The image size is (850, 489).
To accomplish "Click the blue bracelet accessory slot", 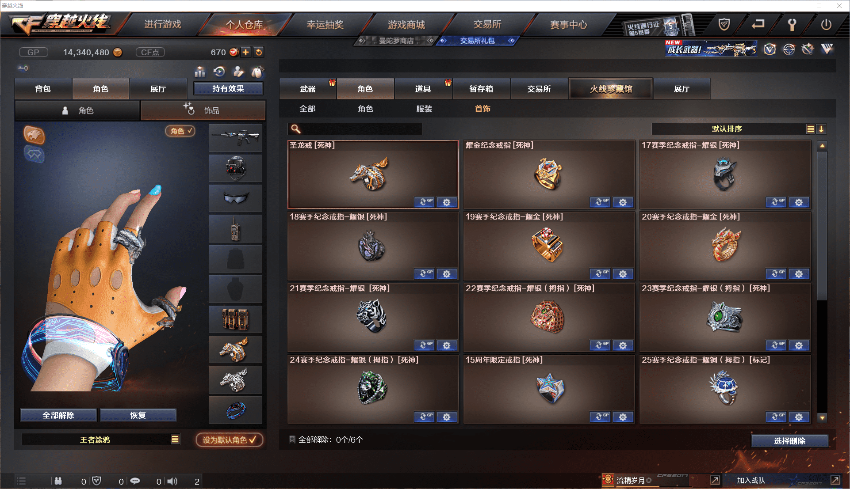I will (x=235, y=410).
